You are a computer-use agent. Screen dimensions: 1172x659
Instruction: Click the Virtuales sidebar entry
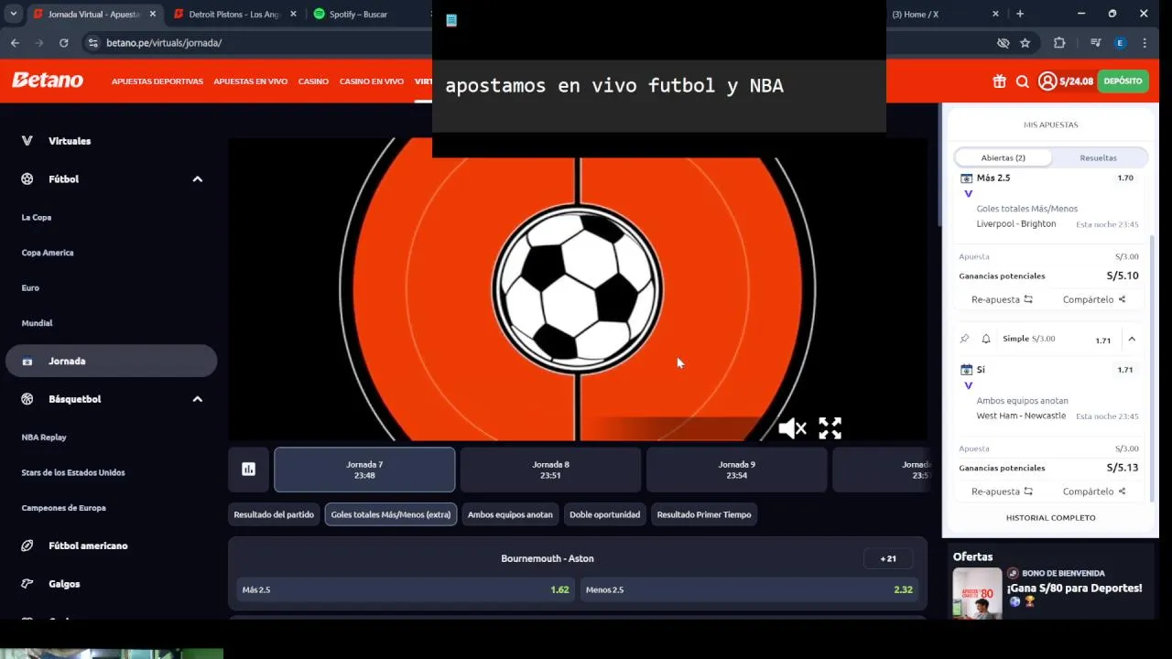pyautogui.click(x=70, y=141)
